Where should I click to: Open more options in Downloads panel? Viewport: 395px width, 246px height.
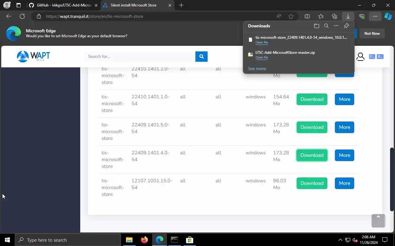[x=336, y=26]
